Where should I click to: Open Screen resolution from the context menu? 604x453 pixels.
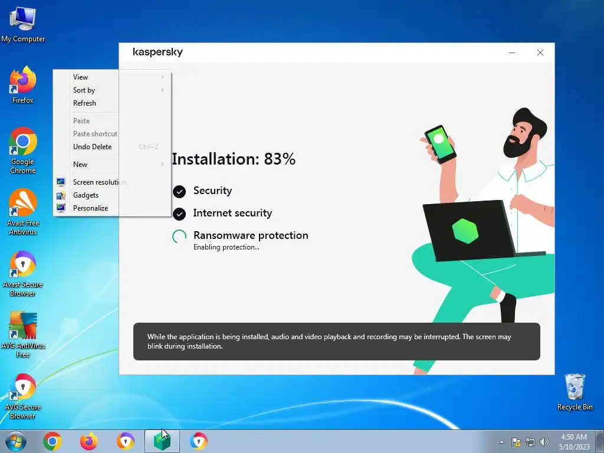(112, 182)
